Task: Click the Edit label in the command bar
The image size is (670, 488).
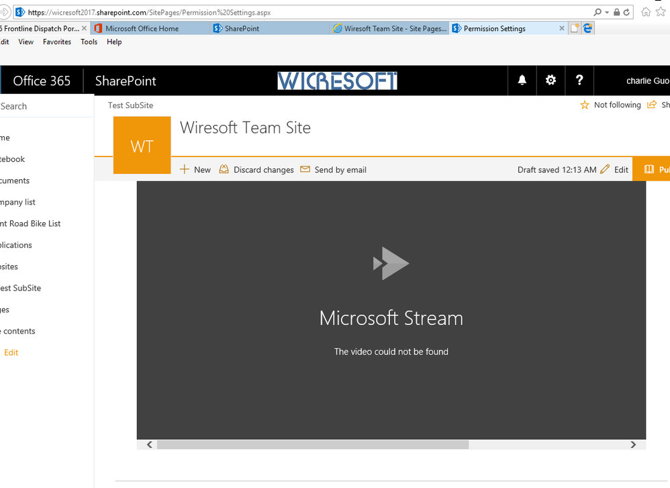Action: (621, 170)
